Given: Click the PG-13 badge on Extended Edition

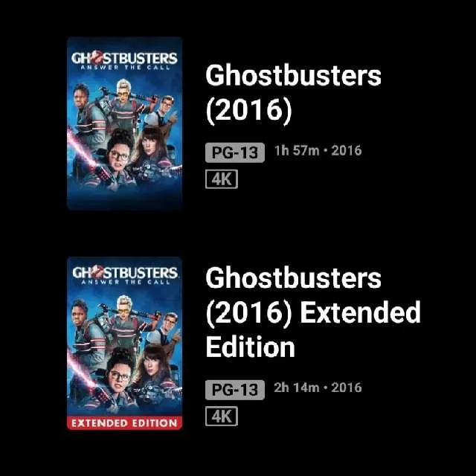Looking at the screenshot, I should click(x=235, y=390).
